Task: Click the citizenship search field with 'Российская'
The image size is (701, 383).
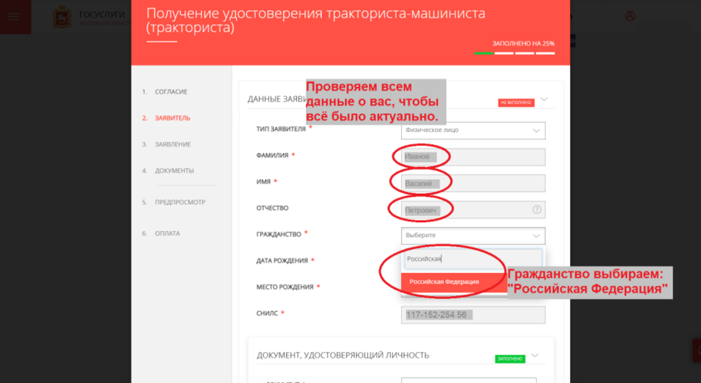Action: [472, 259]
